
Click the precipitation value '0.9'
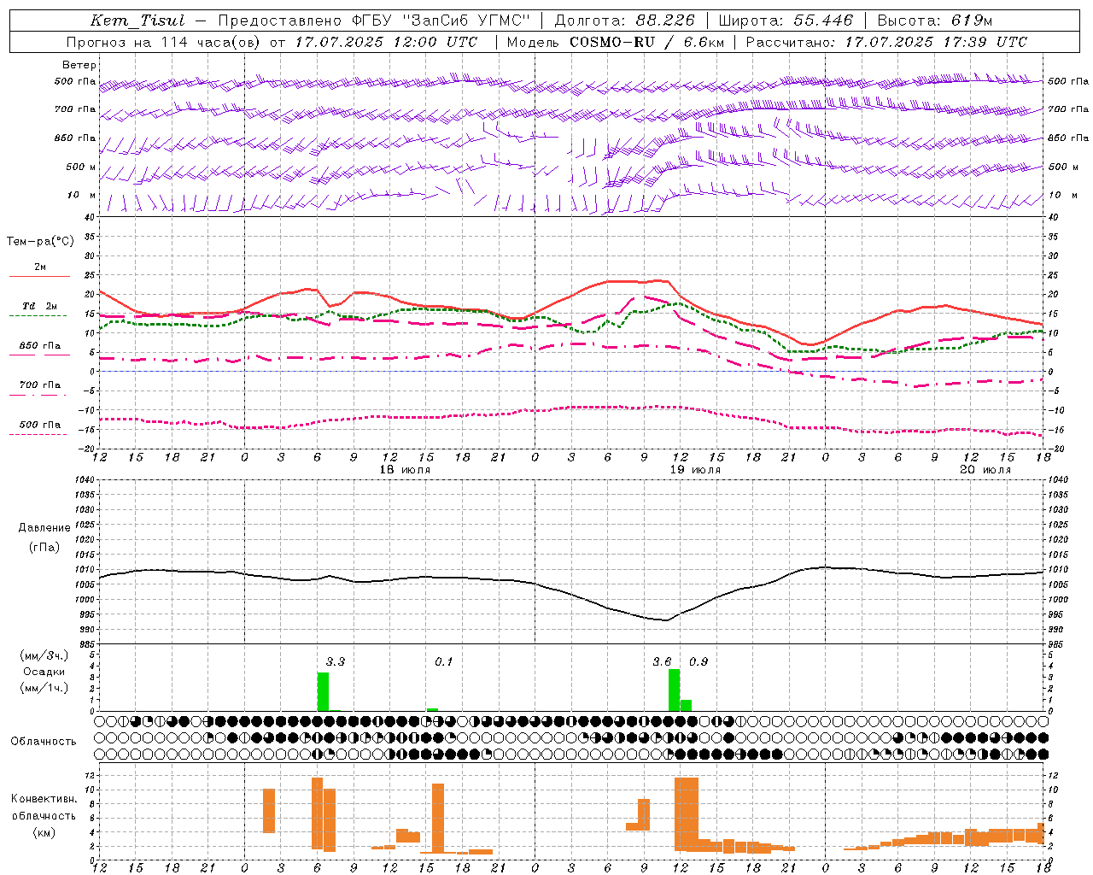click(x=698, y=661)
